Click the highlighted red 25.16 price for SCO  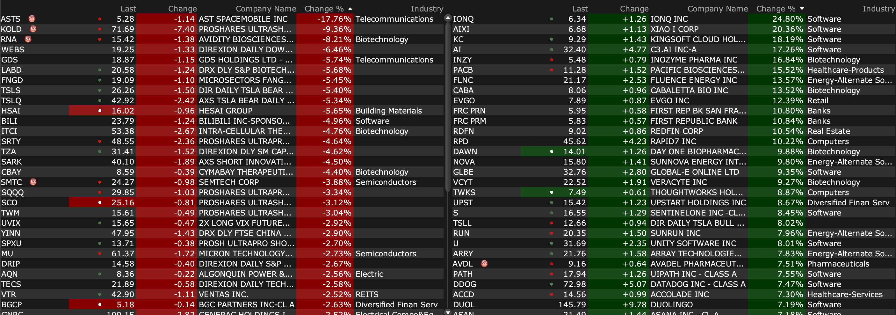pos(122,202)
